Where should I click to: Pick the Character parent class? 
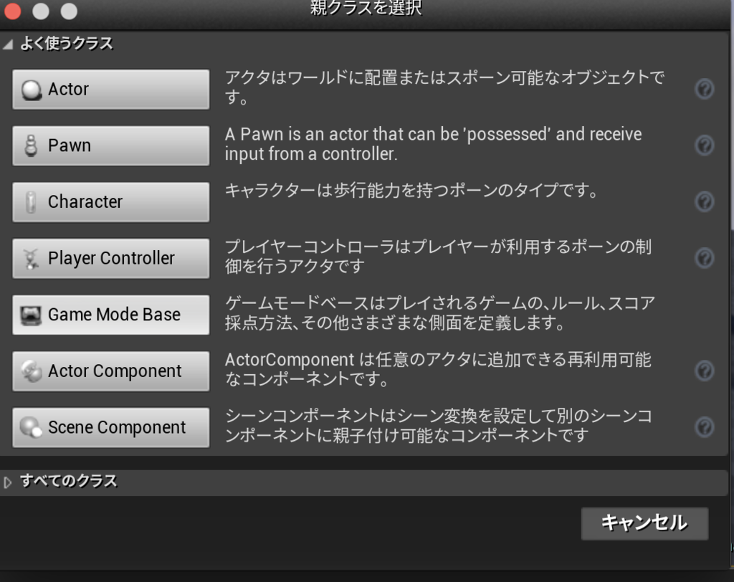[x=111, y=202]
